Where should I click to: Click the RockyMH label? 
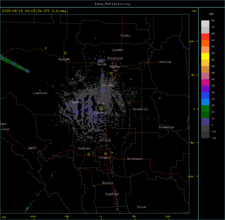click(x=64, y=59)
